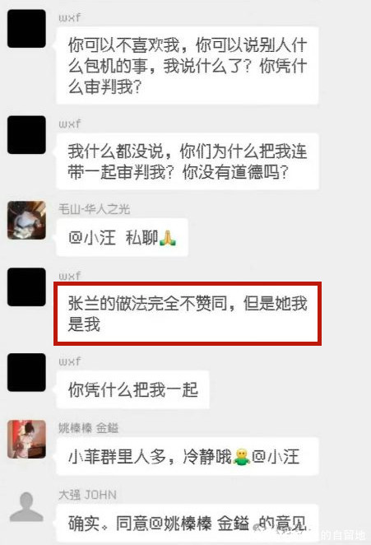Select the 张兰的做法完全不赞同 message bubble
The image size is (371, 545).
pos(188,314)
